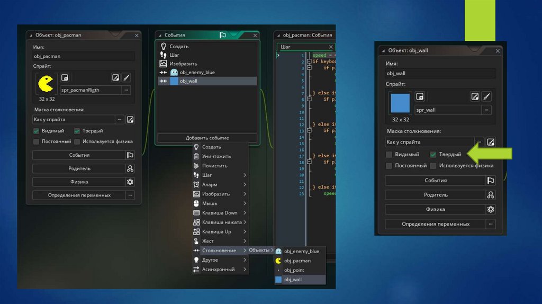Screen dimensions: 542x304
Task: Expand Изобразить submenu in event menu
Action: (x=220, y=194)
